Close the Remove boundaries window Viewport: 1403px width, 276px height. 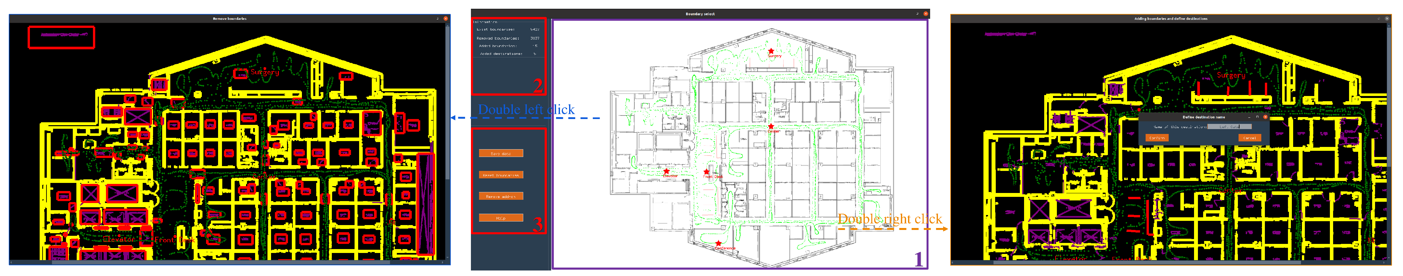pyautogui.click(x=446, y=18)
